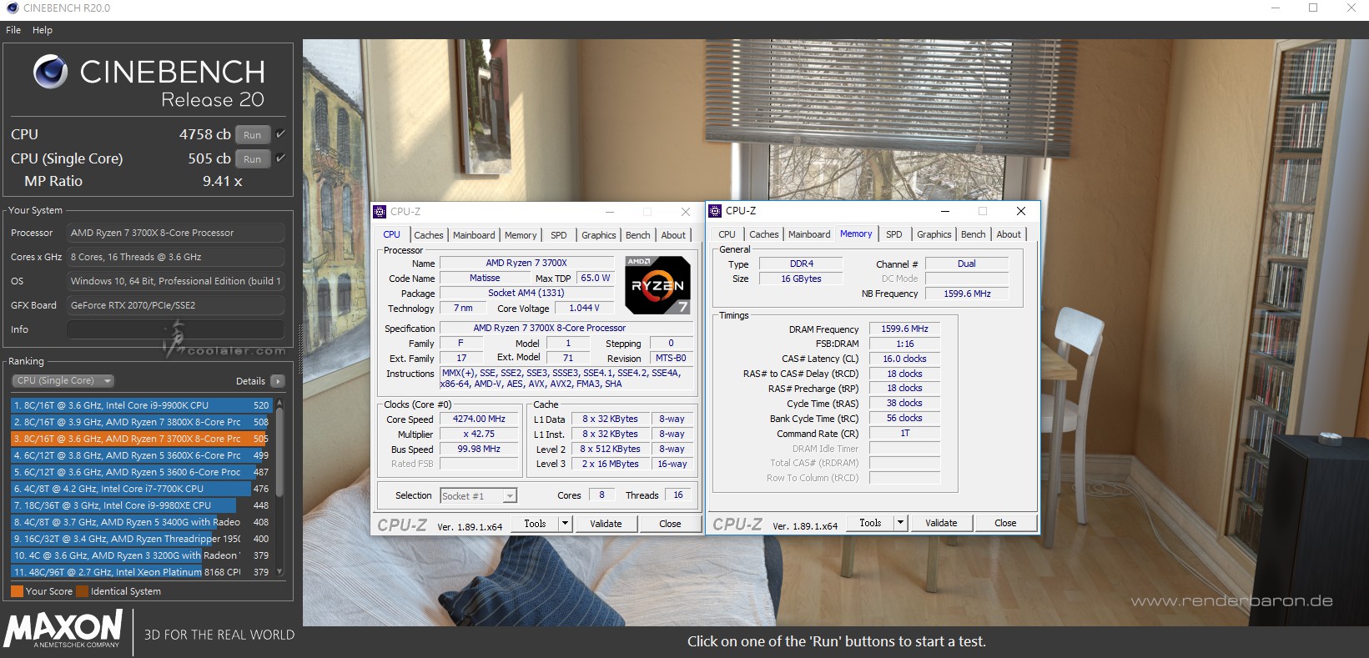Click Tools button in left CPU-Z window
Image resolution: width=1369 pixels, height=658 pixels.
(535, 524)
